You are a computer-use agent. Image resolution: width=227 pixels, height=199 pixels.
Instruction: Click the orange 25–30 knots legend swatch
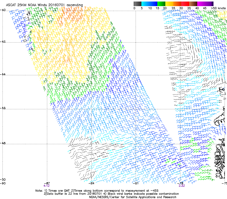coord(177,4)
